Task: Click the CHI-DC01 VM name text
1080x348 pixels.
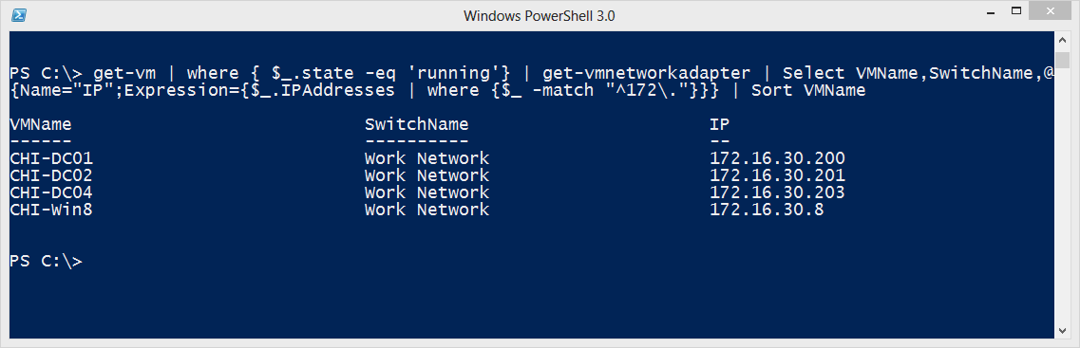Action: (x=51, y=157)
